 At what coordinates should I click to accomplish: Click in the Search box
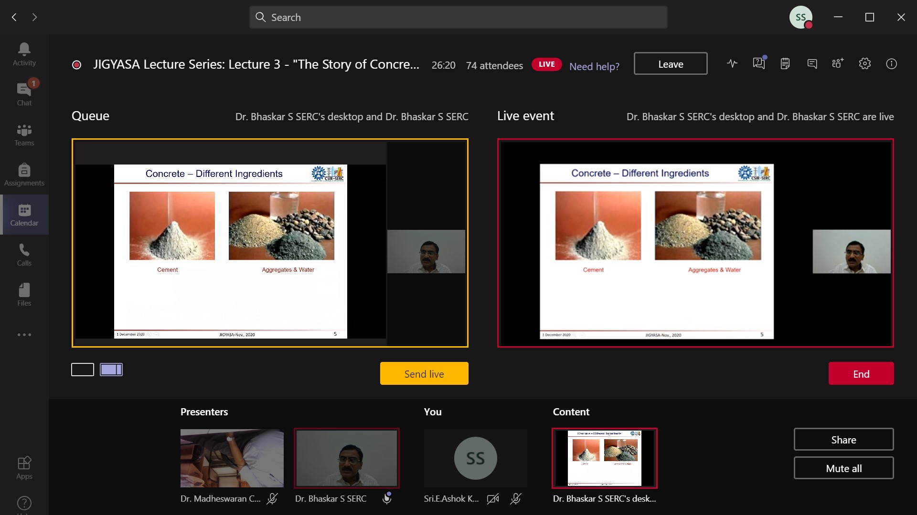point(458,17)
